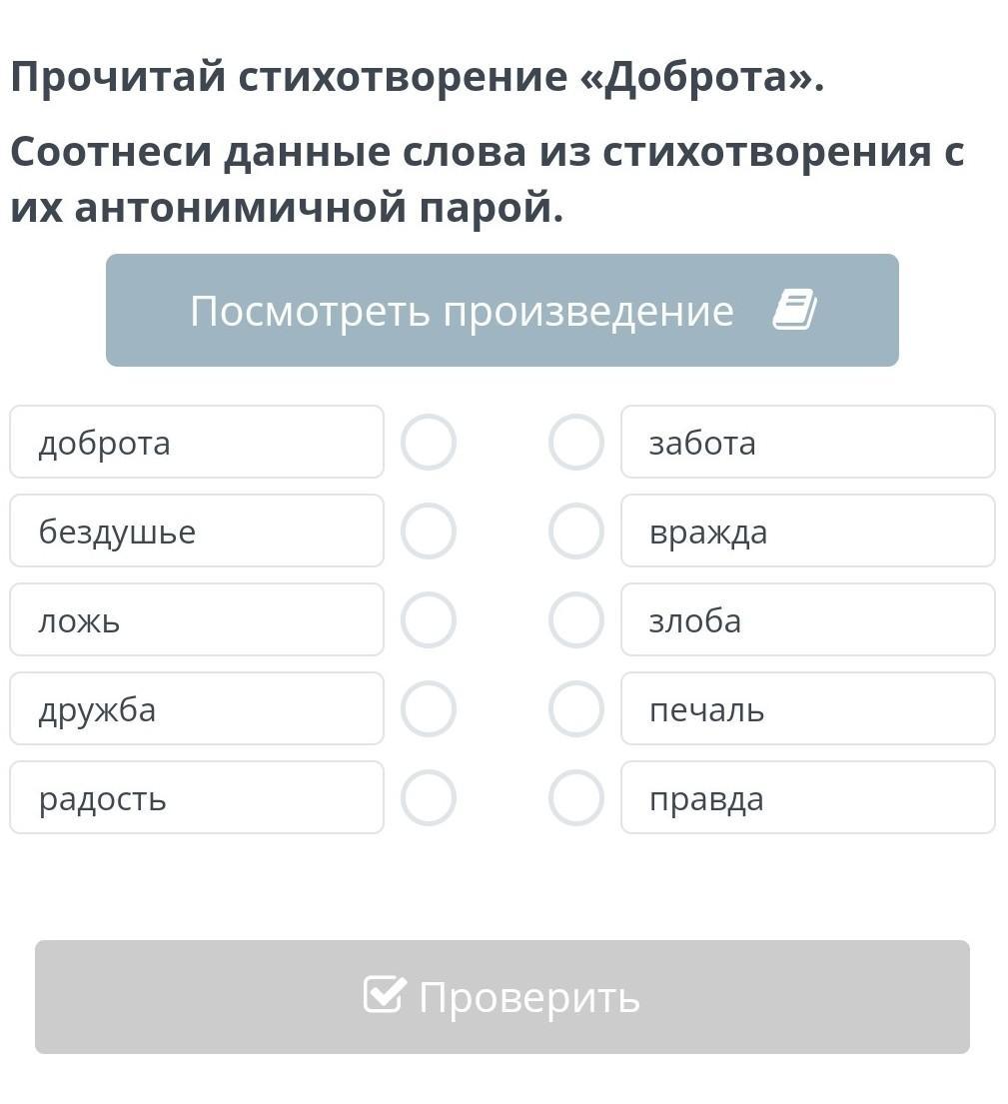Click the book icon on the view-work button
Screen dimensions: 1008x1104
(x=795, y=309)
